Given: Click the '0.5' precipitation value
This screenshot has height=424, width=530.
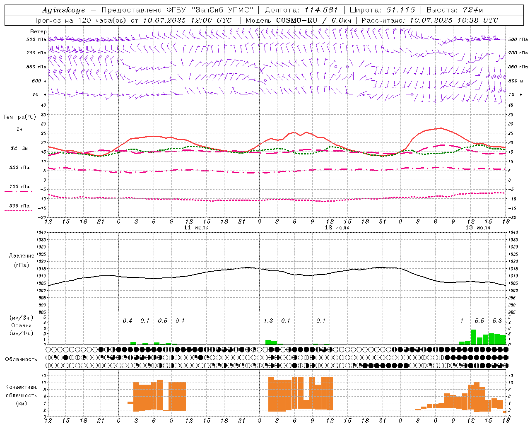Looking at the screenshot, I should point(163,321).
